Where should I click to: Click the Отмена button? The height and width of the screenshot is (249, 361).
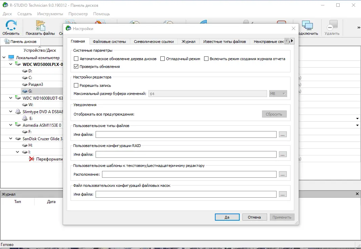(x=255, y=217)
